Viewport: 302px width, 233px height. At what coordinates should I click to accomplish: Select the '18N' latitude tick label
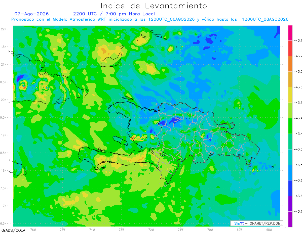coord(4,170)
